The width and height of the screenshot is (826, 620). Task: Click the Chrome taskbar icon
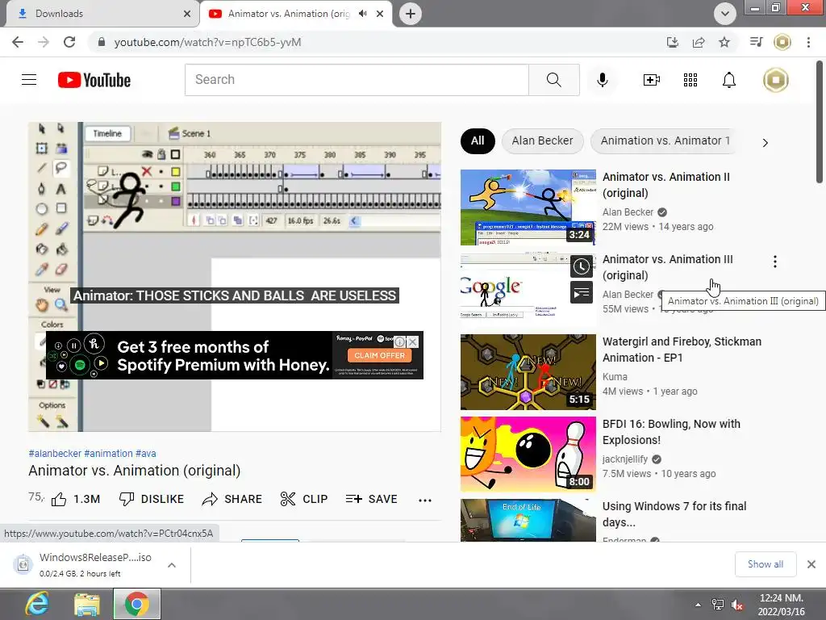[136, 604]
